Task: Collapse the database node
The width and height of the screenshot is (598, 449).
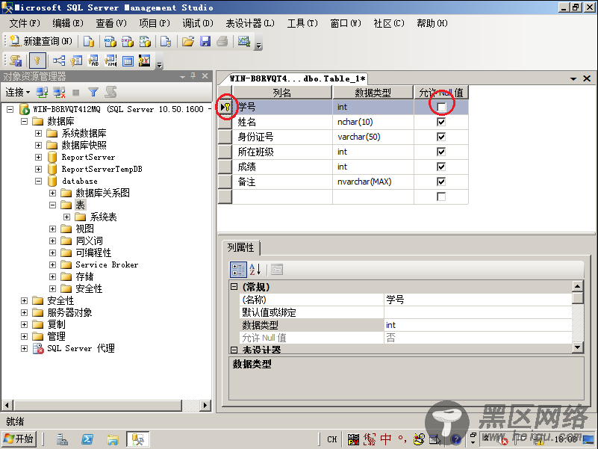Action: 38,181
